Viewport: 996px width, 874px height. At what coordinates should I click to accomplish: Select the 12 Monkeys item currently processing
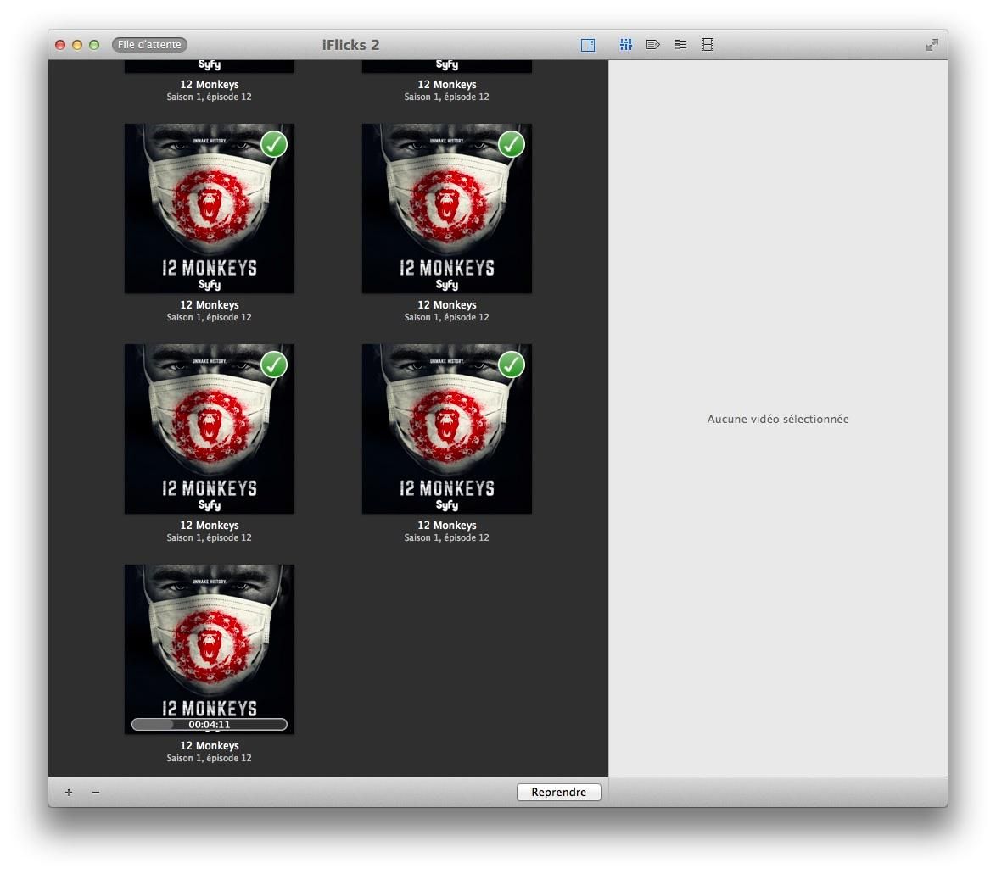pyautogui.click(x=209, y=649)
